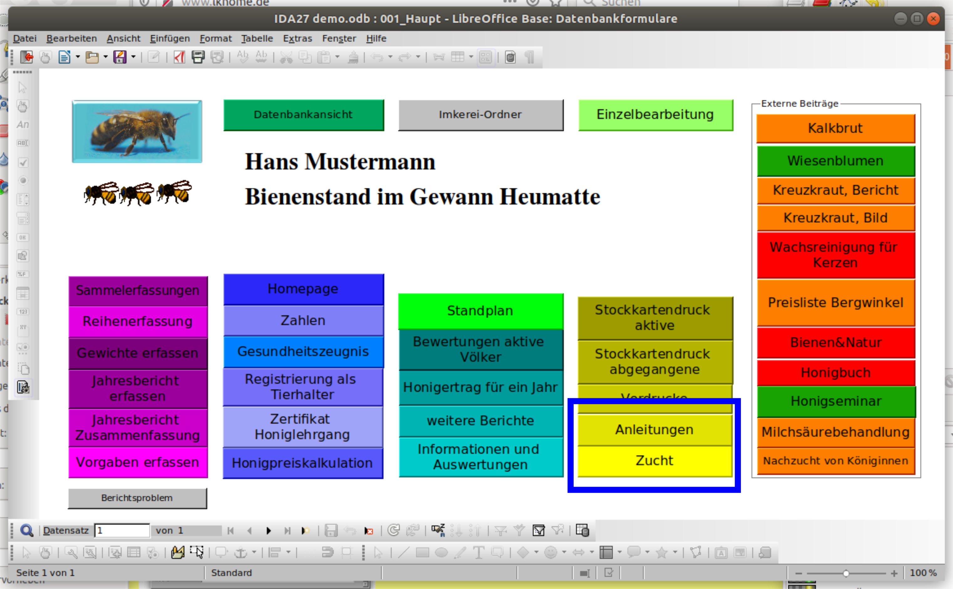The image size is (953, 589).
Task: Select the Push Button 'OK' control icon
Action: click(x=23, y=237)
